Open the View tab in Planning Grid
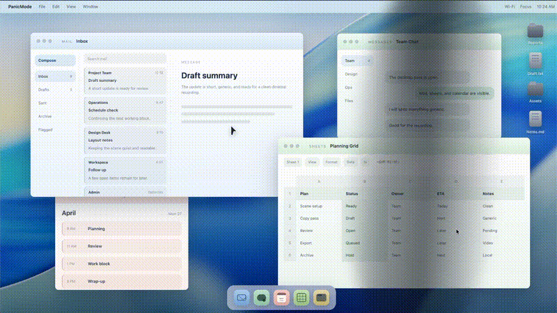 click(312, 162)
